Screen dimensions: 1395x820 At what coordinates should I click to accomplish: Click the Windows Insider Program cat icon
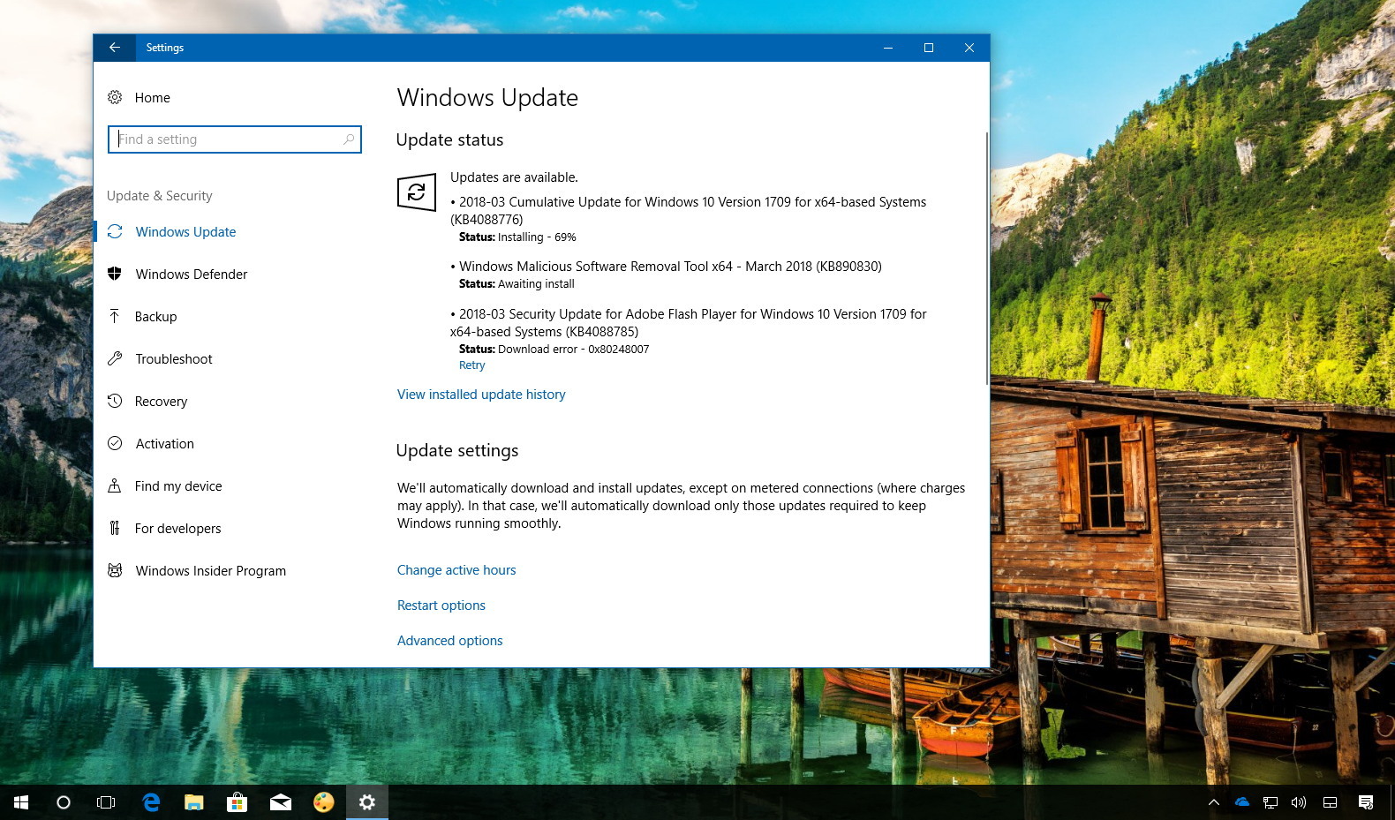click(x=115, y=570)
